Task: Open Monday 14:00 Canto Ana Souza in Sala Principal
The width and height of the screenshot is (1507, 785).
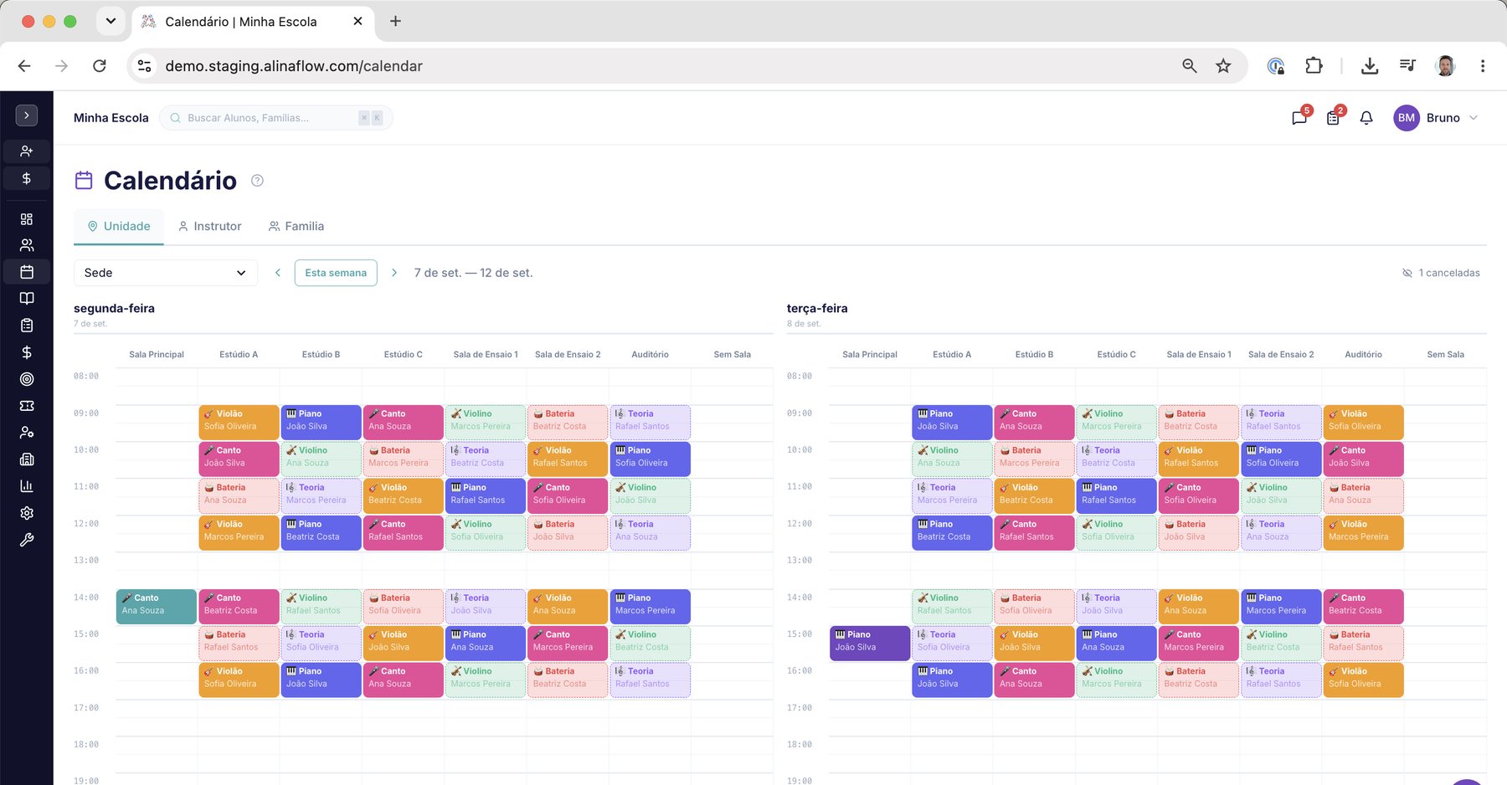Action: [x=157, y=607]
